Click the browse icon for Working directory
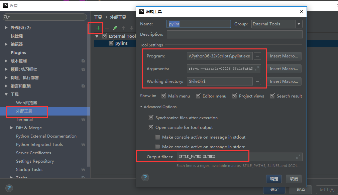Screen dimensions: 338x195 pos(257,81)
